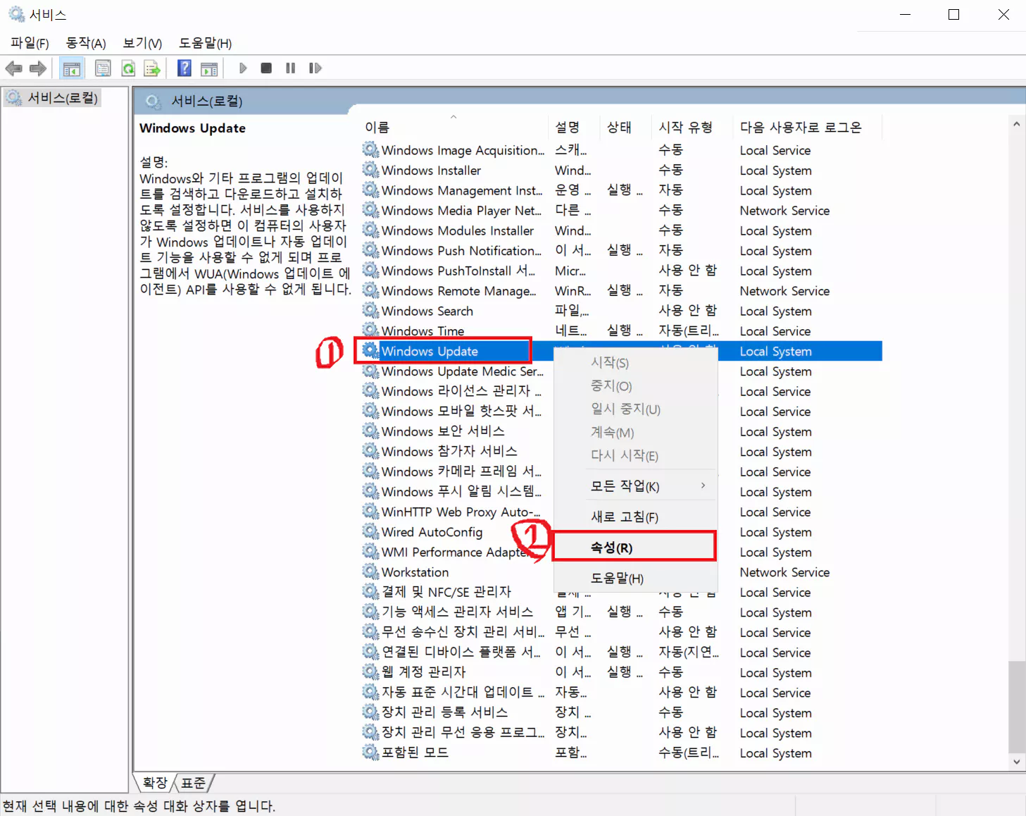
Task: Switch to the 확장 tab
Action: click(155, 782)
